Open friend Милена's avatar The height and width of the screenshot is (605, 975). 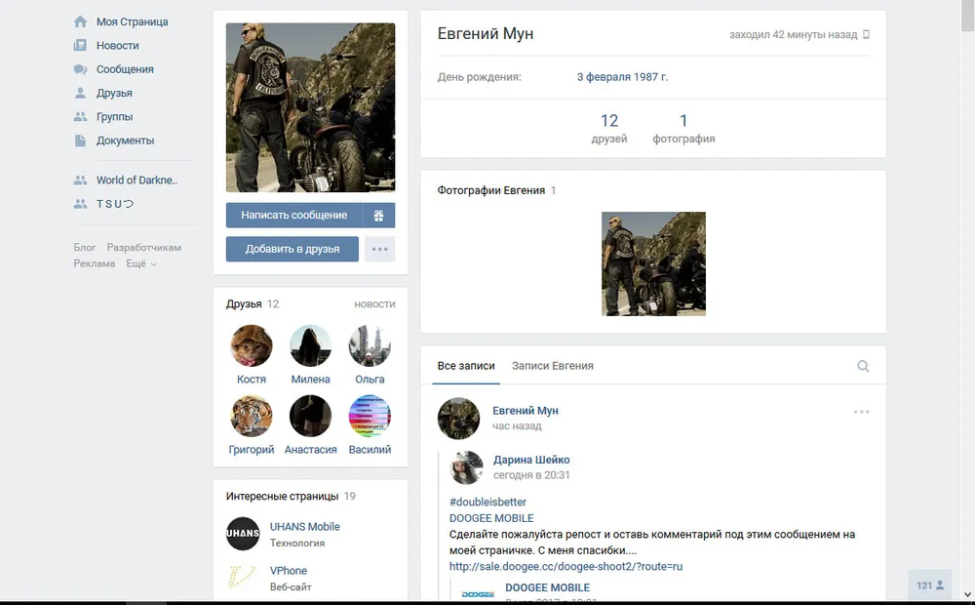point(310,345)
